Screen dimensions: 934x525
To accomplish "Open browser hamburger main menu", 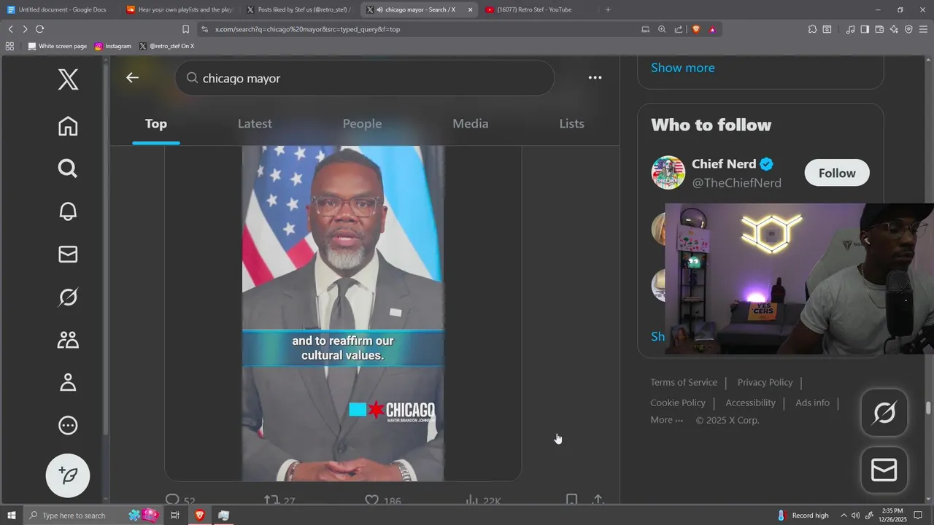I will pos(923,29).
